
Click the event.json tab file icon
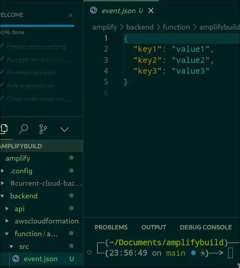tap(94, 11)
